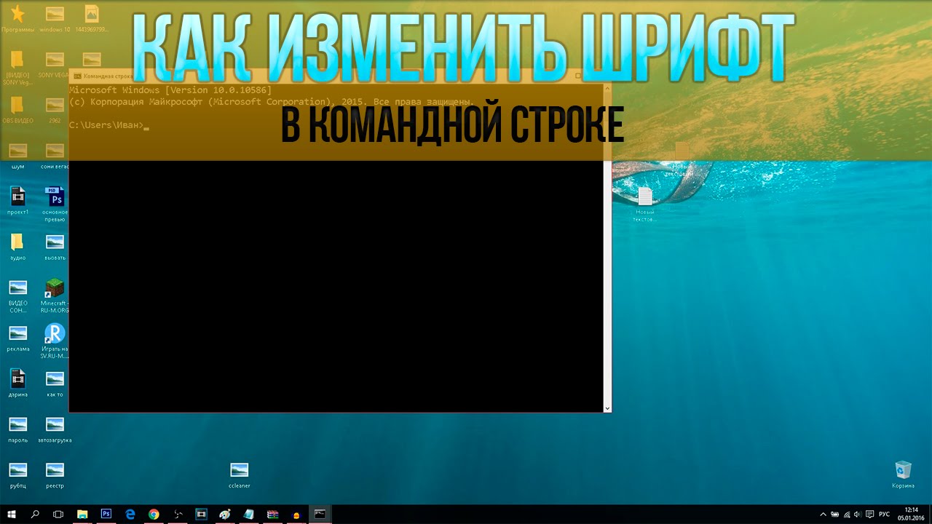Viewport: 932px width, 524px height.
Task: Open Microsoft Edge from taskbar
Action: pos(130,514)
